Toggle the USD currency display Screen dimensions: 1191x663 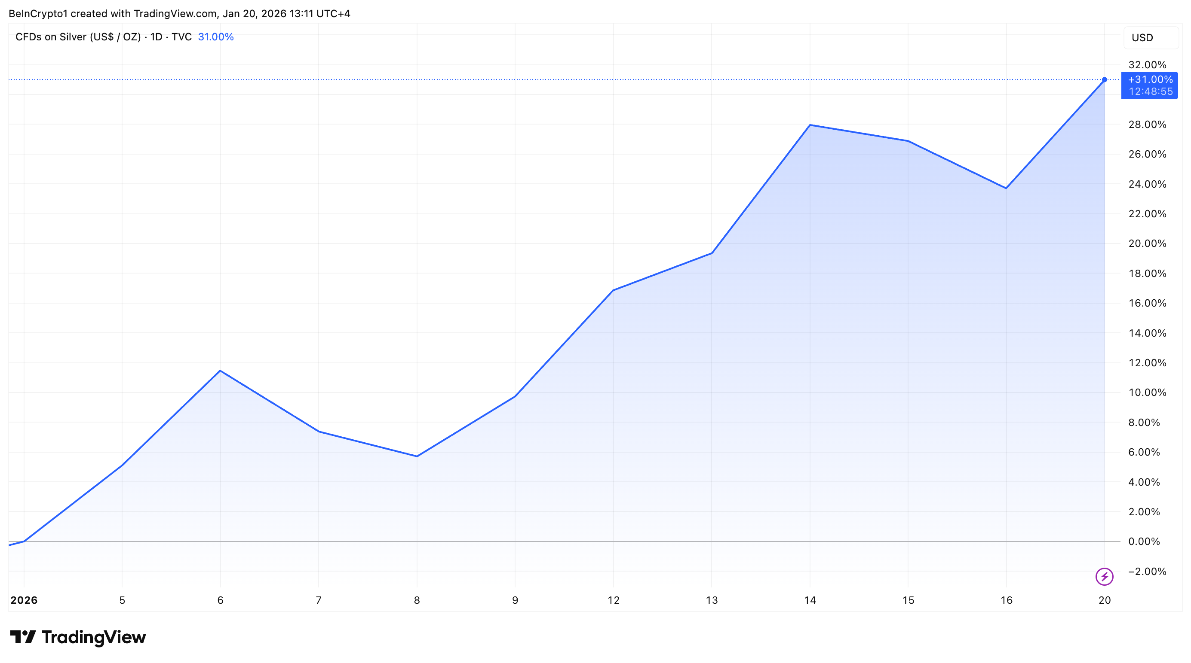(x=1142, y=37)
